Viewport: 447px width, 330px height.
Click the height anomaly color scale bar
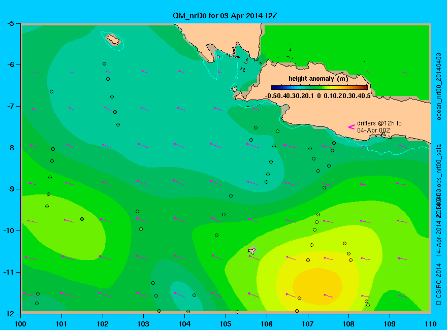(x=320, y=87)
